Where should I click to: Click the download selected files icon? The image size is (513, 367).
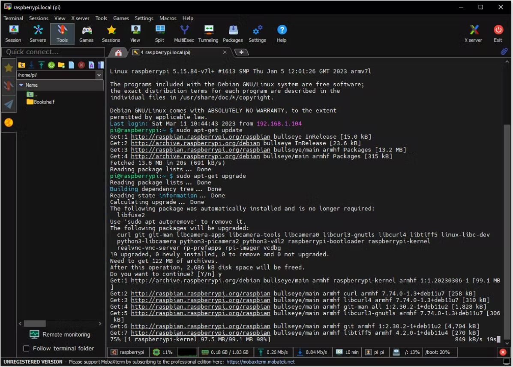[31, 65]
